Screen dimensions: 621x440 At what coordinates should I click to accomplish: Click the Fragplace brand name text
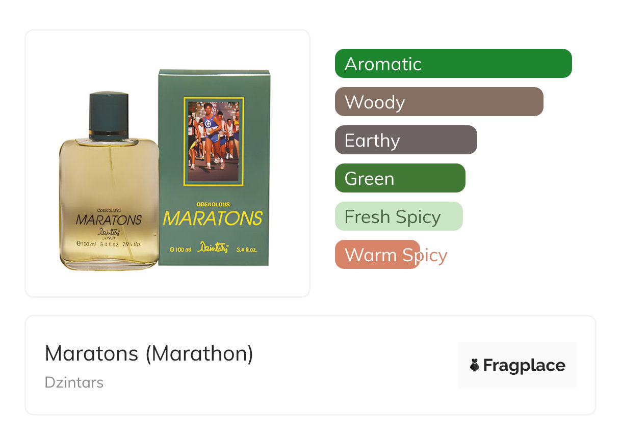pyautogui.click(x=524, y=365)
